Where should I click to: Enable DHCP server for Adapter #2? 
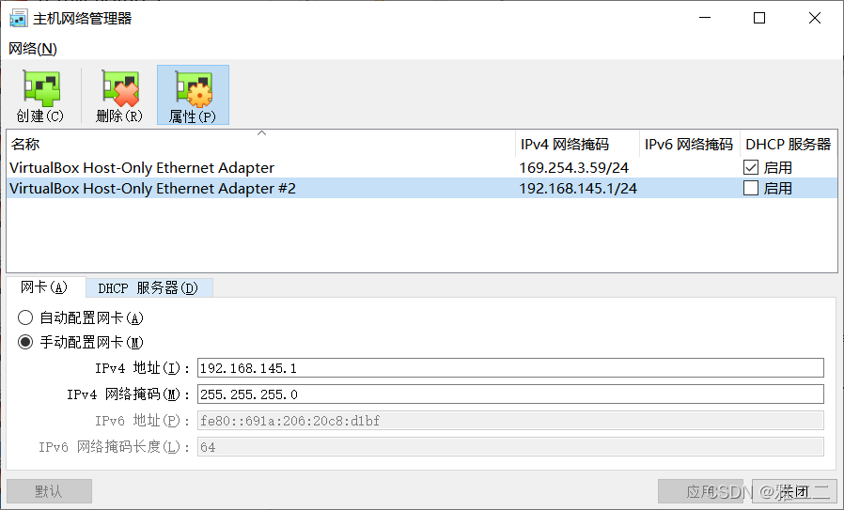751,188
